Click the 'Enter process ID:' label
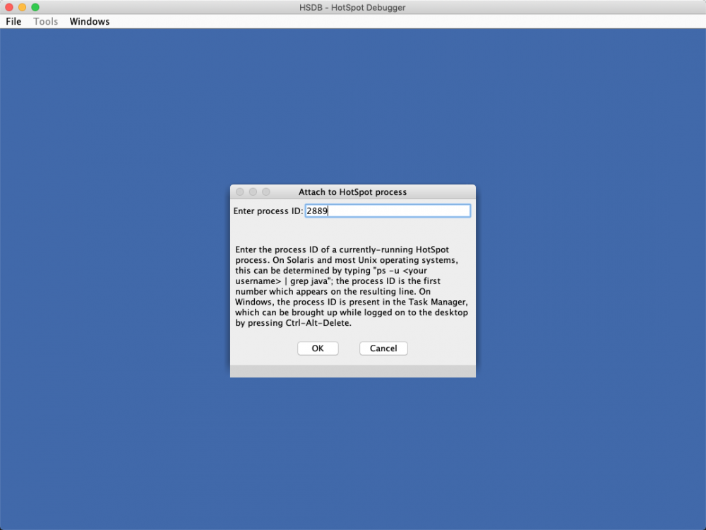 268,211
